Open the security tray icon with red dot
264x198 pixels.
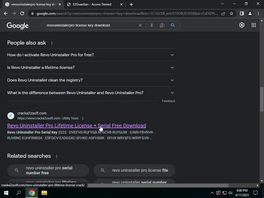point(218,193)
